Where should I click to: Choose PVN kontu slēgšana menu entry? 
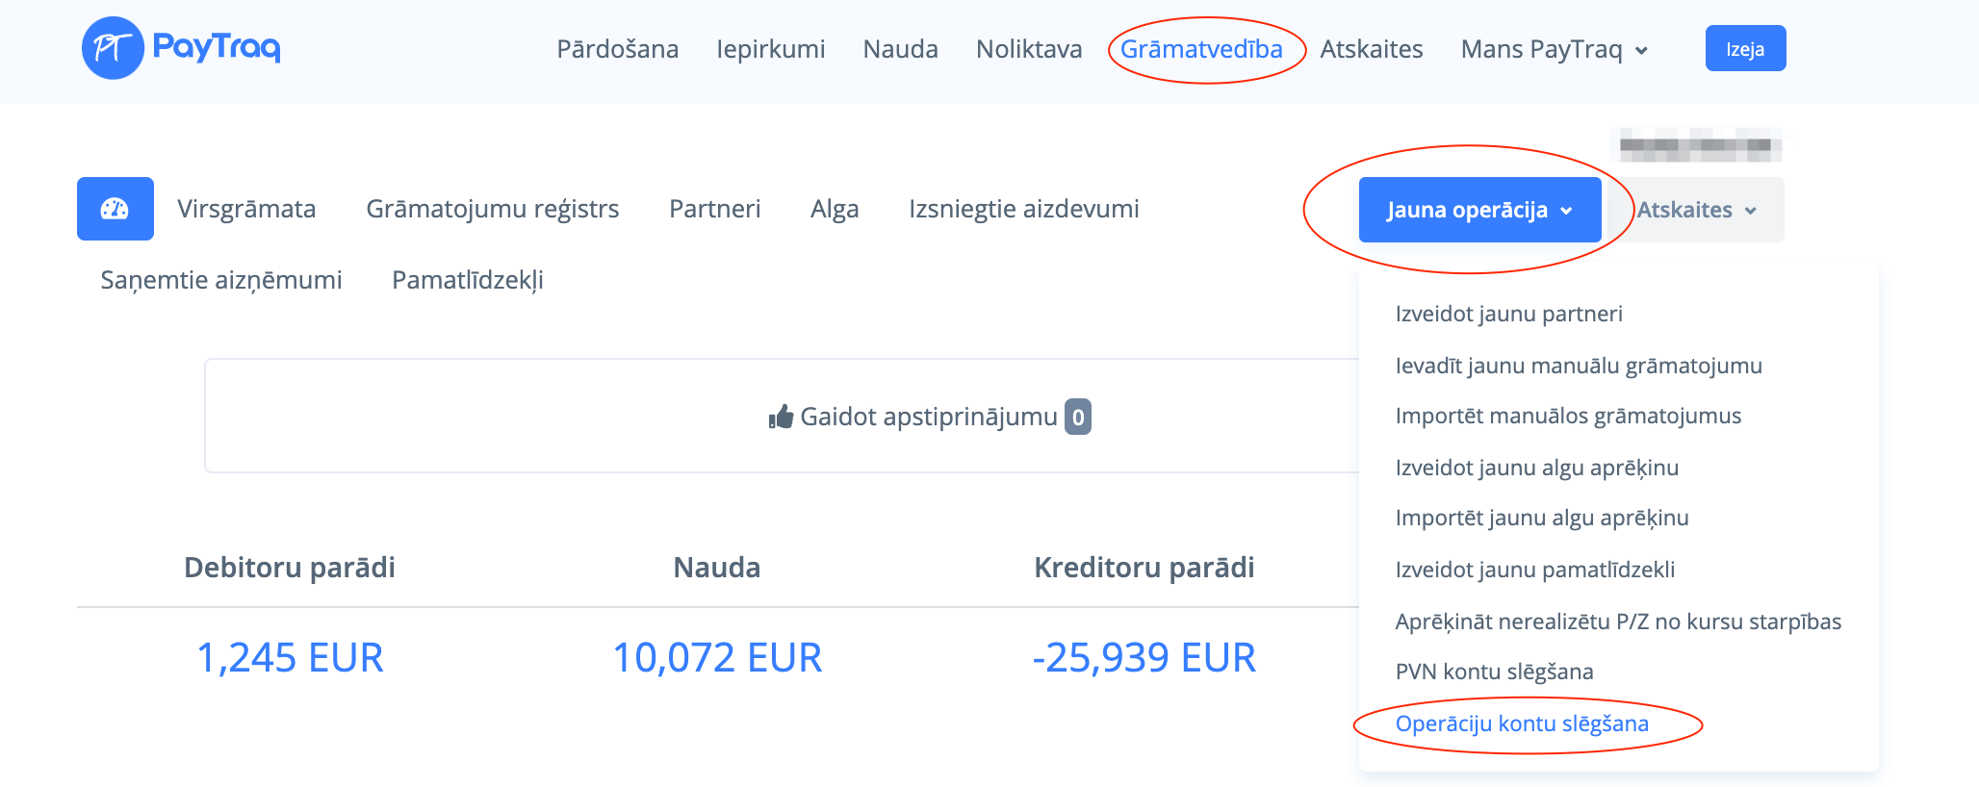(1494, 672)
